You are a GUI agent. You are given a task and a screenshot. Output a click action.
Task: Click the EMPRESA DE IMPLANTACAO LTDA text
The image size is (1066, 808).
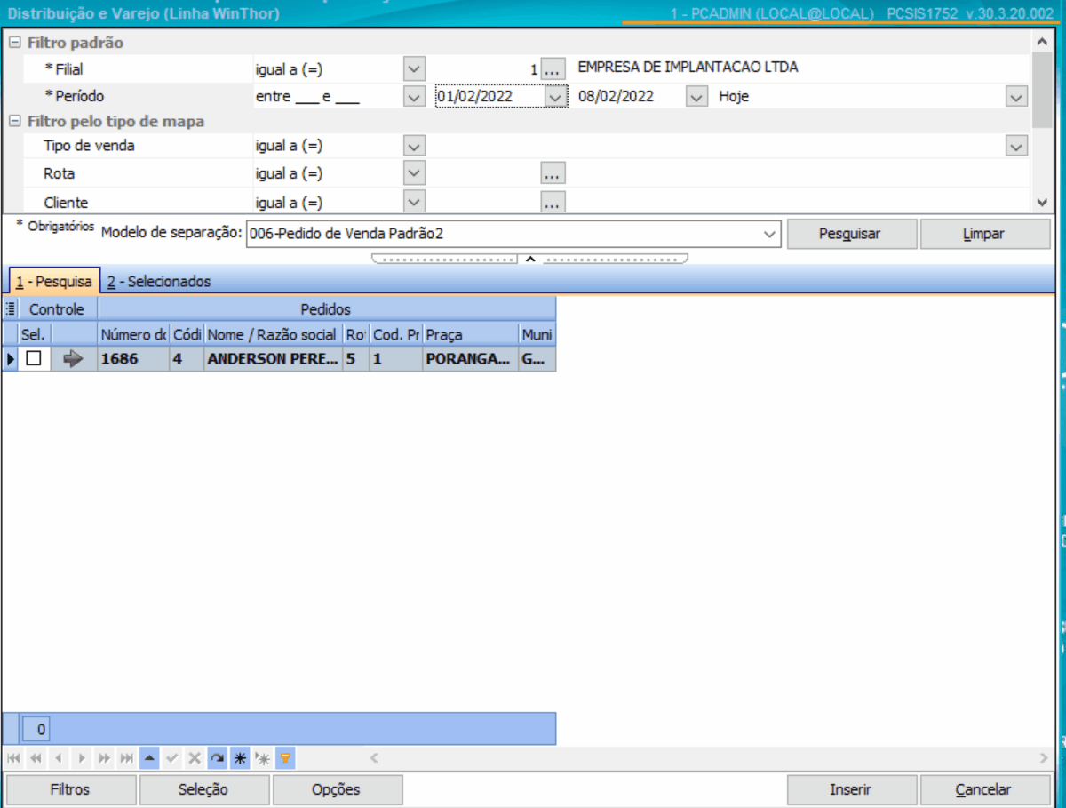click(688, 68)
